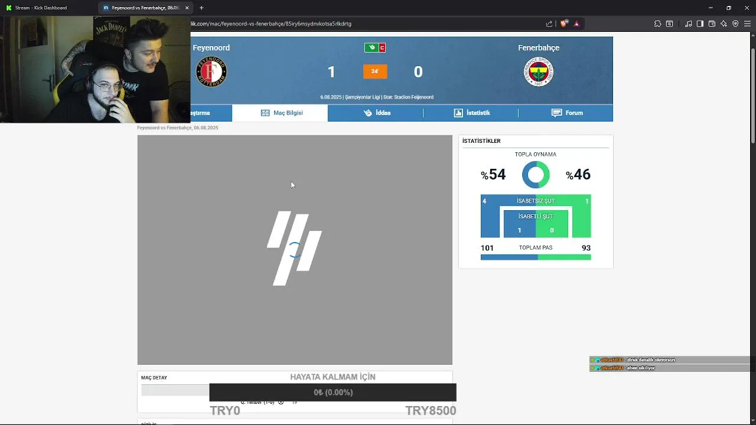Click the ball possession donut chart
The width and height of the screenshot is (756, 425).
pos(536,175)
